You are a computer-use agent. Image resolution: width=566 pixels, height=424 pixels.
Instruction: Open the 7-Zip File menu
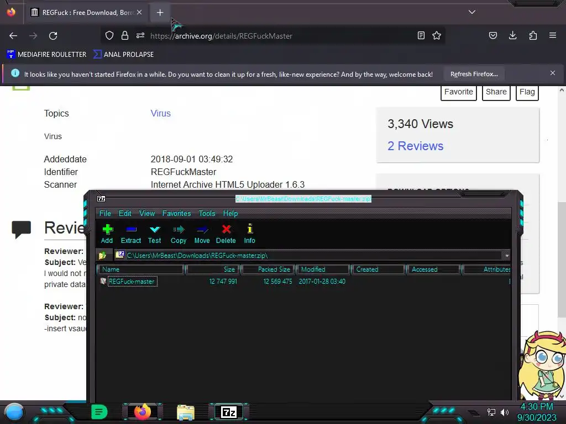(105, 214)
